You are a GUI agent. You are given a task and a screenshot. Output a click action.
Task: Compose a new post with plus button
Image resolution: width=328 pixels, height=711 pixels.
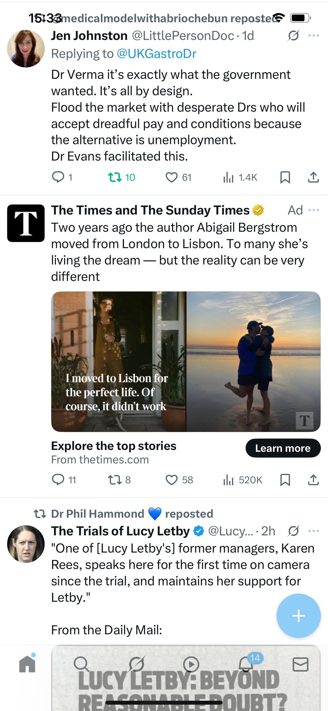coord(298,616)
